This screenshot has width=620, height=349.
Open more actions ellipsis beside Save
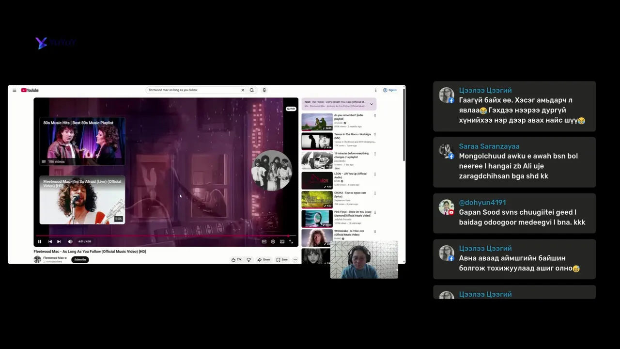295,260
